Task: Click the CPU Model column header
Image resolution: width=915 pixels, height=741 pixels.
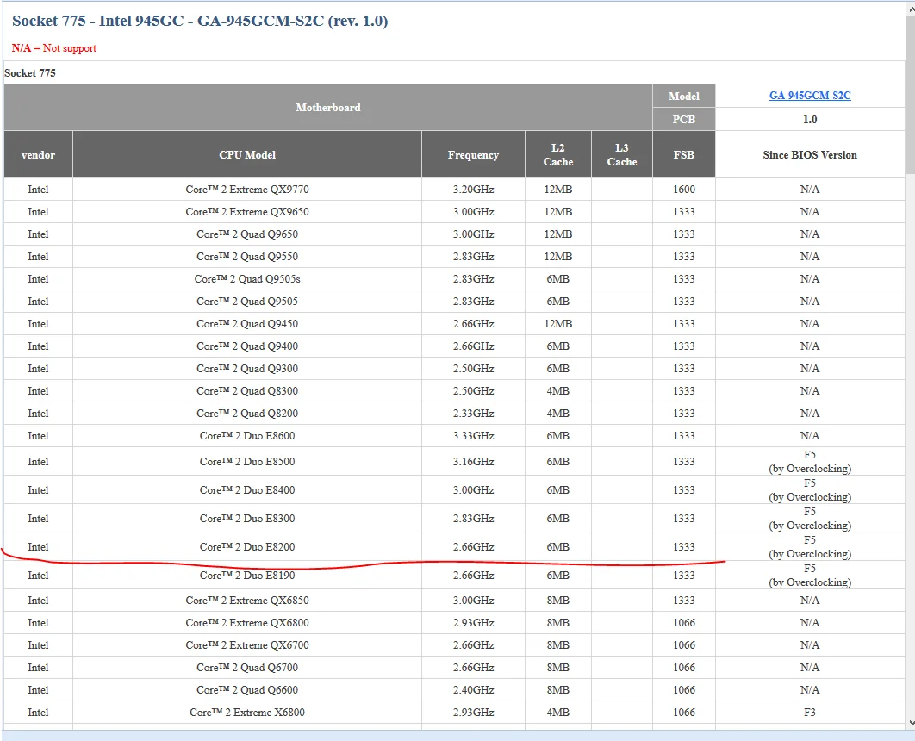Action: point(247,155)
